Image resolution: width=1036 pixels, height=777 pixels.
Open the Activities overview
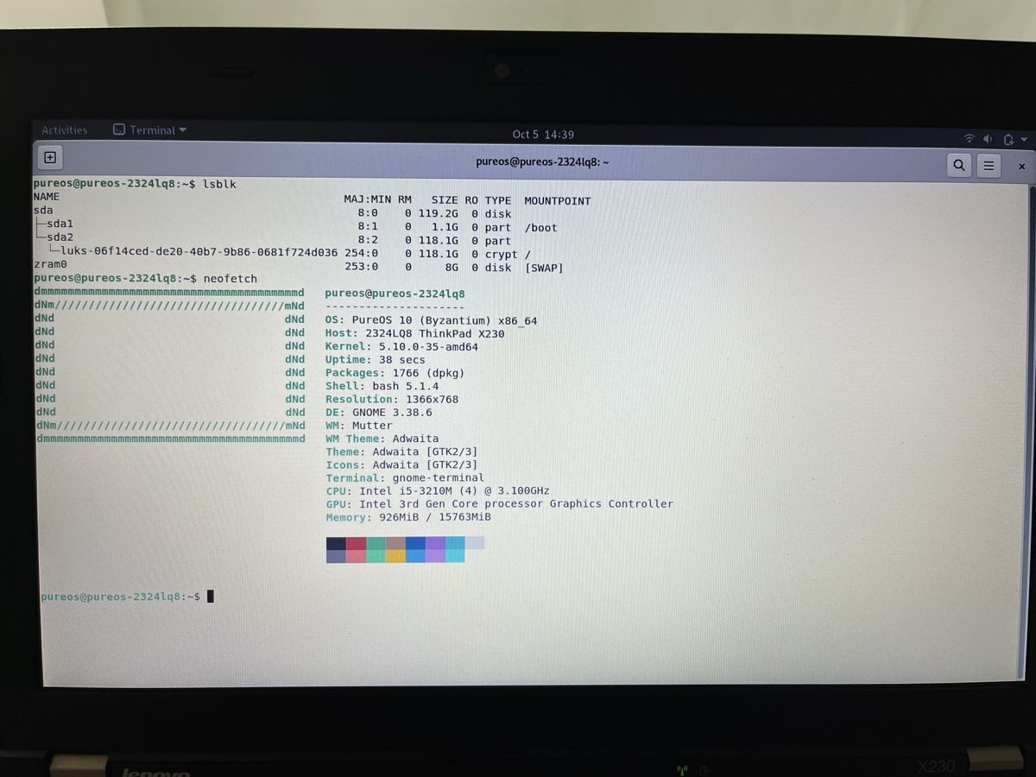(65, 130)
